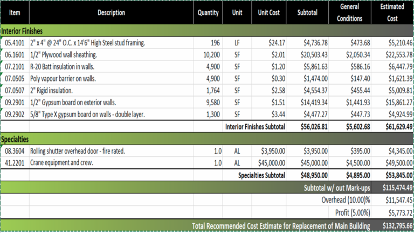Click the Interior Finishes section heading

point(22,31)
